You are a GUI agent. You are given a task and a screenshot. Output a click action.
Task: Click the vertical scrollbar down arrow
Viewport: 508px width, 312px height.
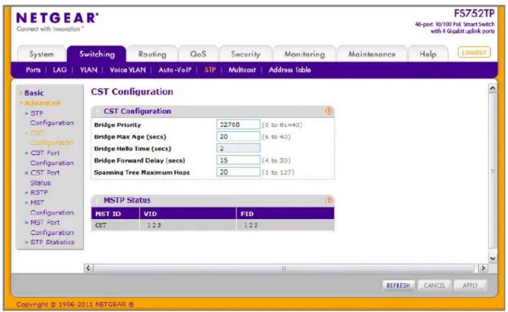(493, 258)
